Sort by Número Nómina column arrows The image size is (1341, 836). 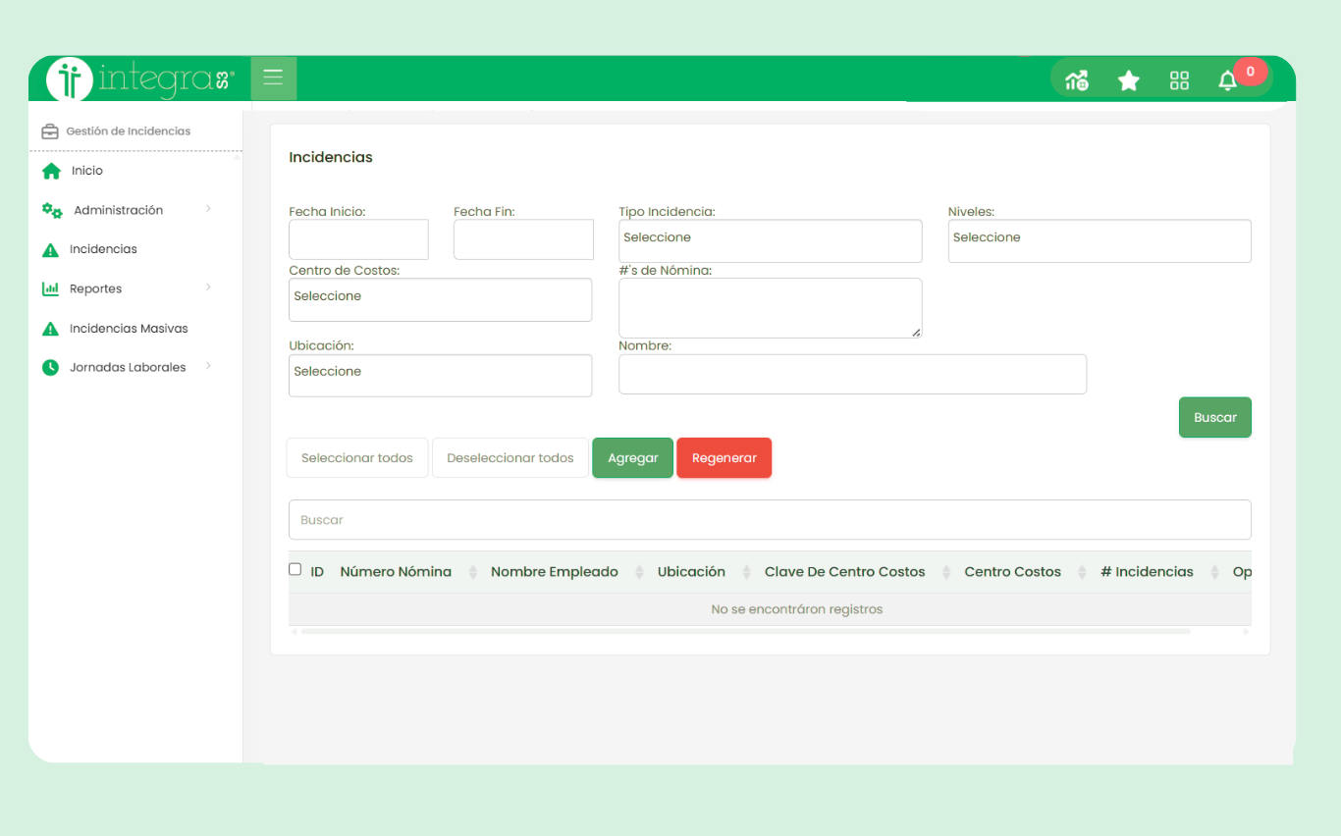[473, 572]
